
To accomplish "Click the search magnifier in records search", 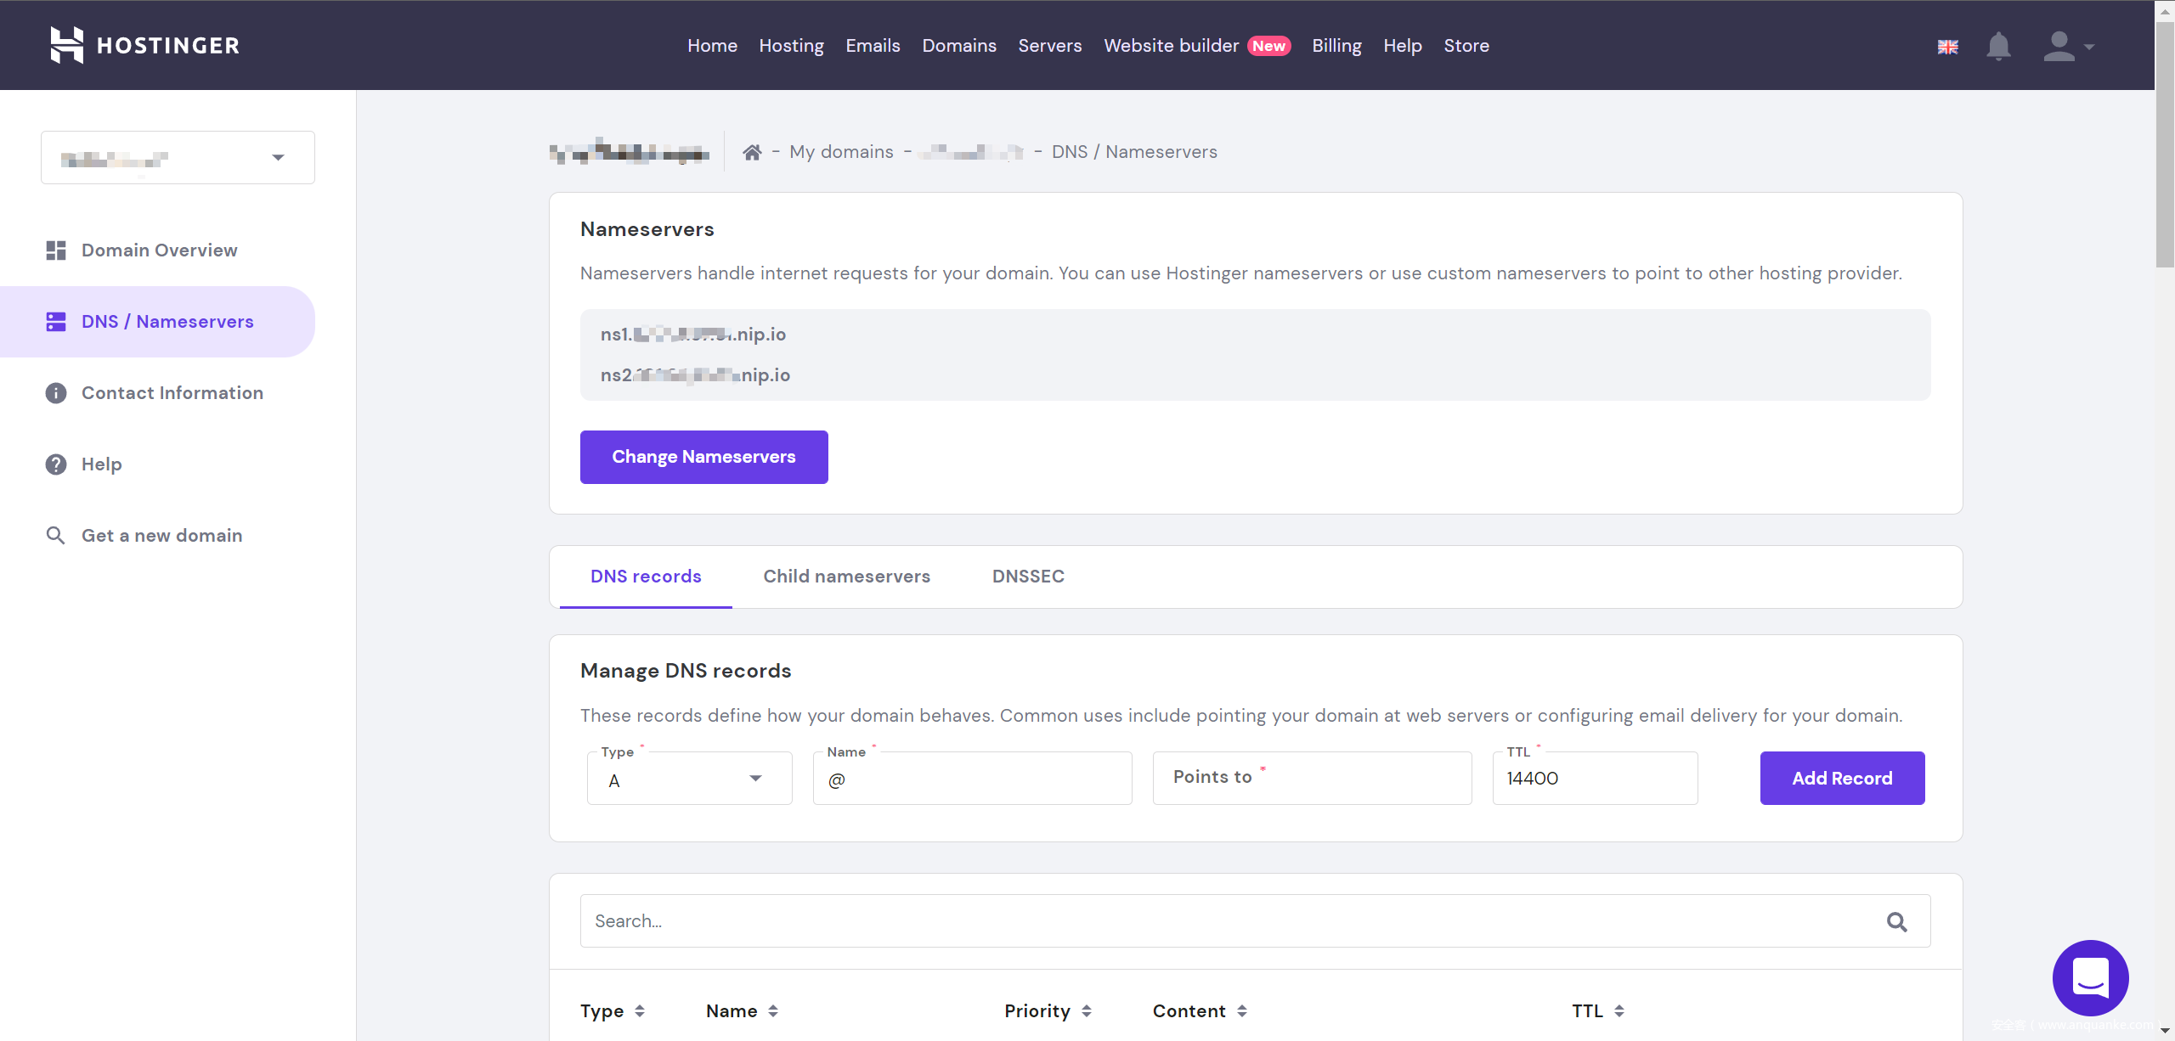I will point(1896,921).
